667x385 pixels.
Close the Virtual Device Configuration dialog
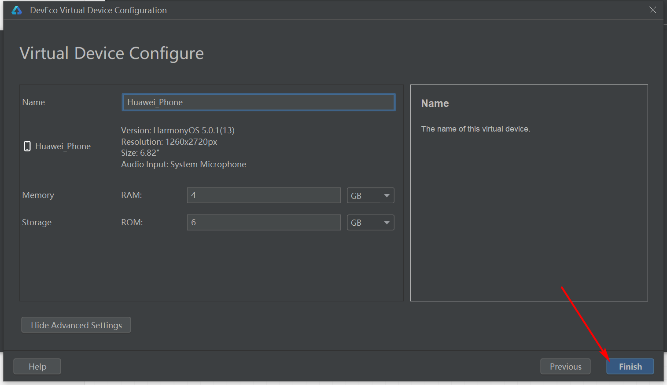coord(652,10)
